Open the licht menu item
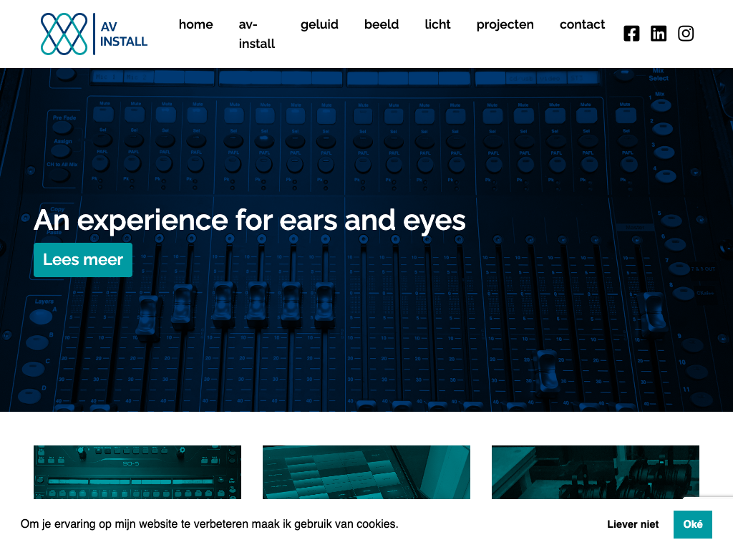The width and height of the screenshot is (733, 550). (437, 24)
